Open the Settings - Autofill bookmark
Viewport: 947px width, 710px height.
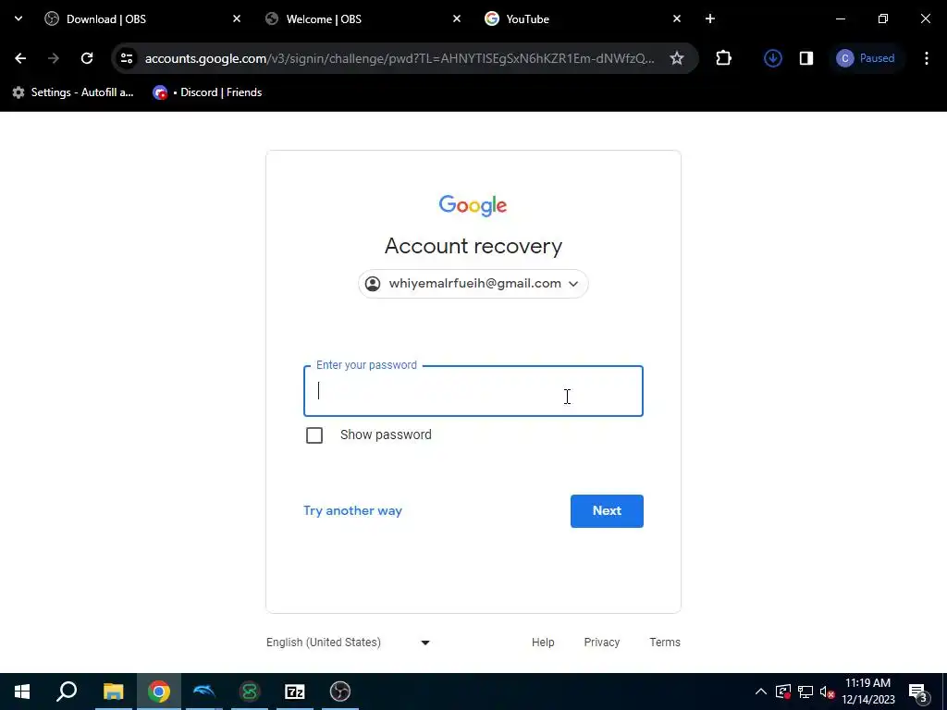click(x=73, y=92)
